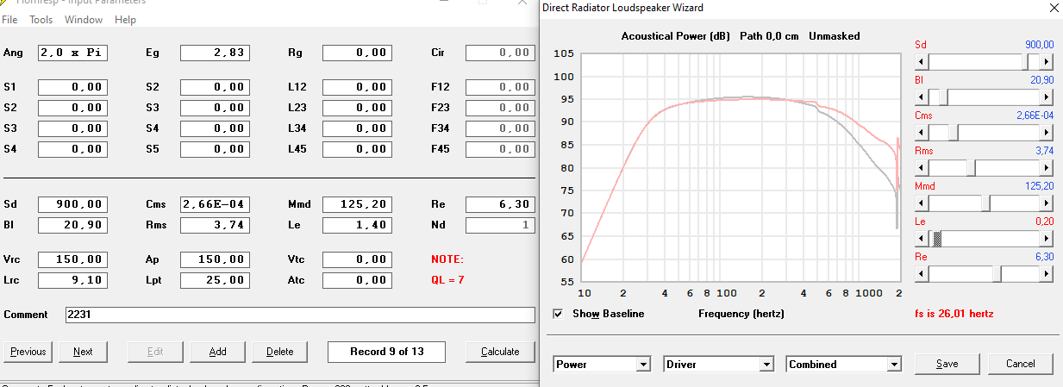Click the Rg input field
Viewport: 1063px width, 387px height.
pyautogui.click(x=357, y=53)
